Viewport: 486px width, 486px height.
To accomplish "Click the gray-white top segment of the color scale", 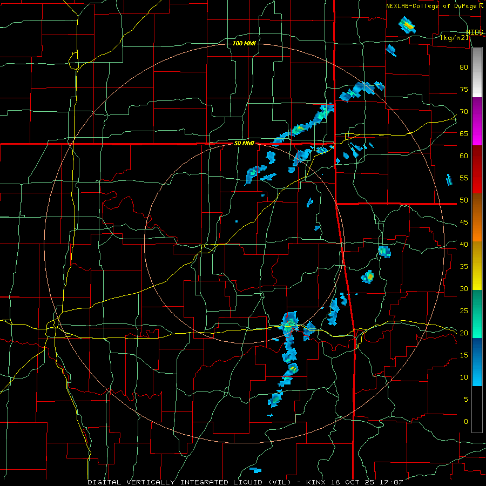I will pyautogui.click(x=477, y=72).
